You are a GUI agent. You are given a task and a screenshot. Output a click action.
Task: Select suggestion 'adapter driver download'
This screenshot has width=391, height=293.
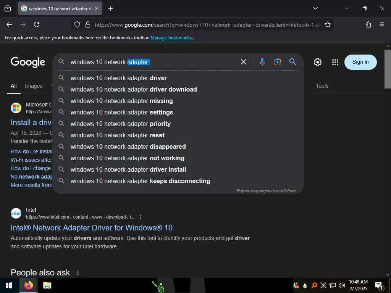(178, 89)
